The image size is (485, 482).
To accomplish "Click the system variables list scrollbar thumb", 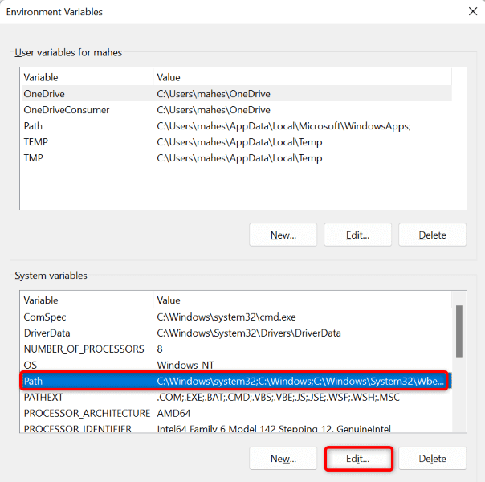I will (x=459, y=332).
